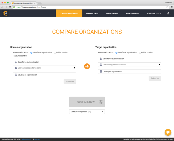
Task: Click the browser address bar URL
Action: pos(31,7)
